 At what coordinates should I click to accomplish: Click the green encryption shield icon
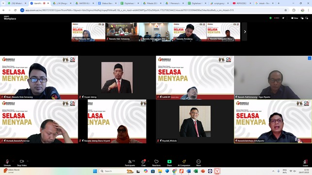coord(270,18)
